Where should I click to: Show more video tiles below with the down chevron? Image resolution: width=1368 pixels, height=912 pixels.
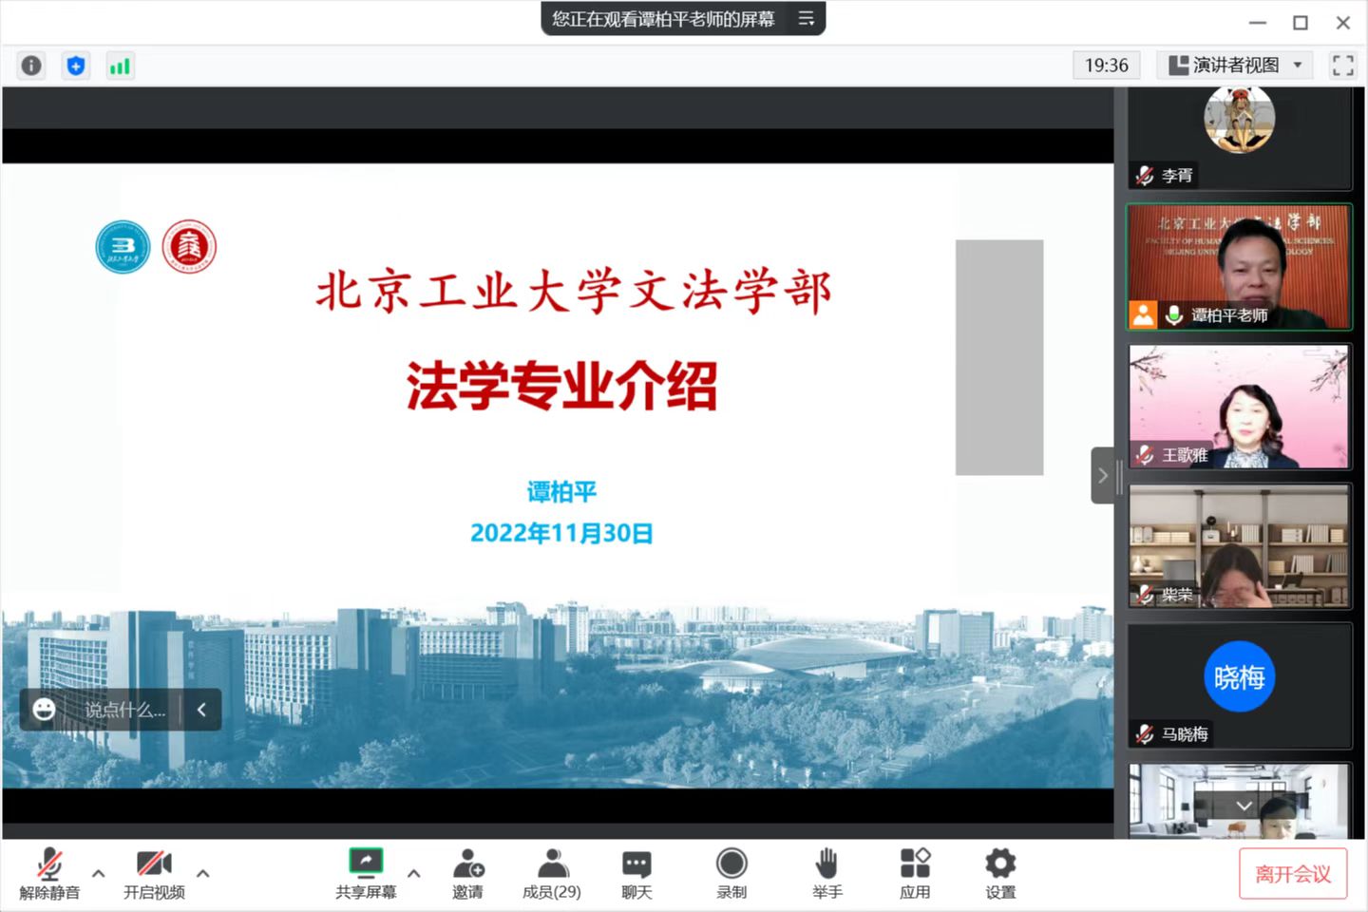point(1244,806)
